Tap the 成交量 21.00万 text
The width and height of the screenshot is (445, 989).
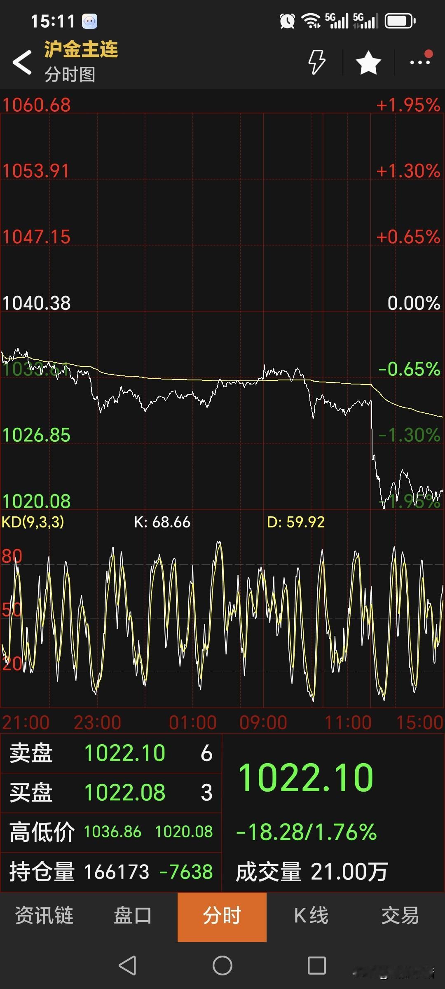tap(312, 872)
